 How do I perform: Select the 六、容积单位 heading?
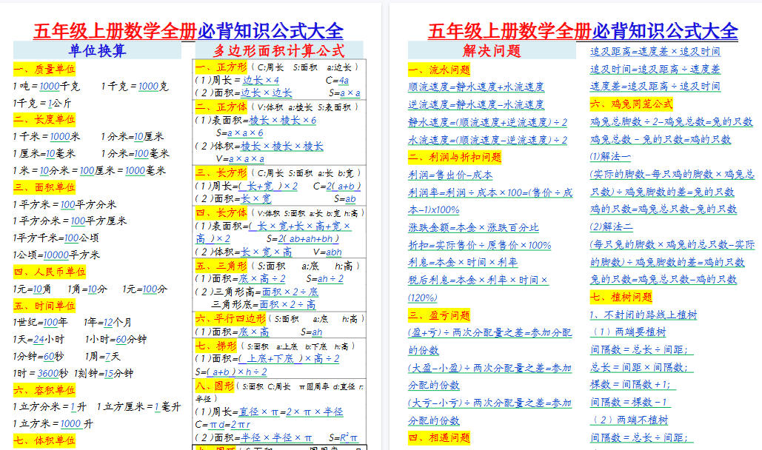45,390
